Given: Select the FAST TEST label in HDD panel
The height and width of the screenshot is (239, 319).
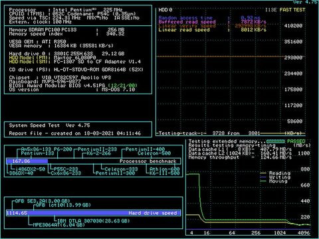Looking at the screenshot, I should 292,10.
